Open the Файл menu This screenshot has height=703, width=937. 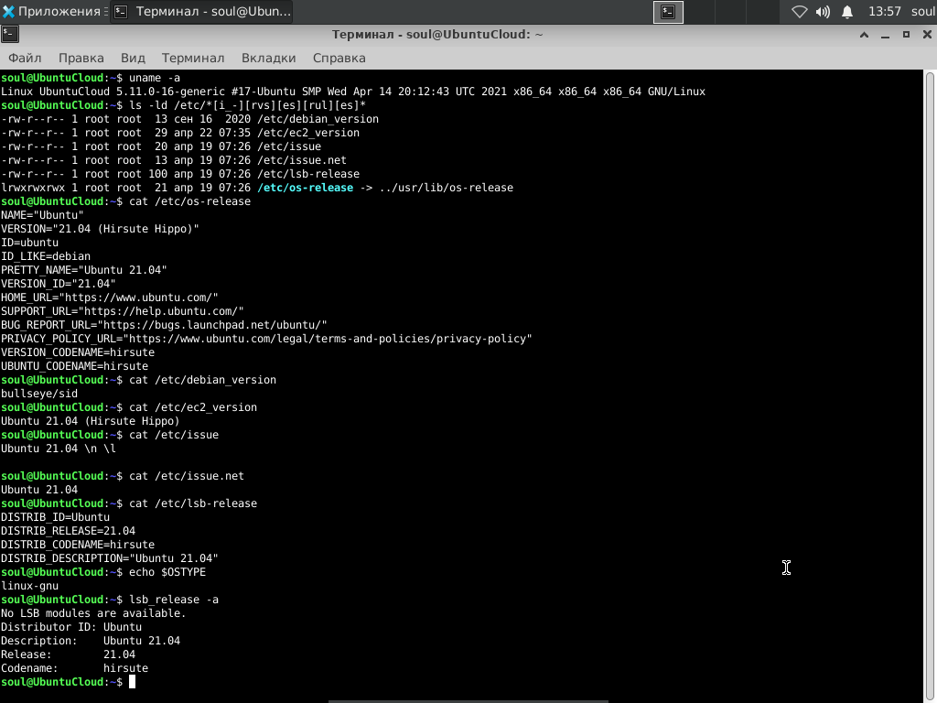coord(25,58)
